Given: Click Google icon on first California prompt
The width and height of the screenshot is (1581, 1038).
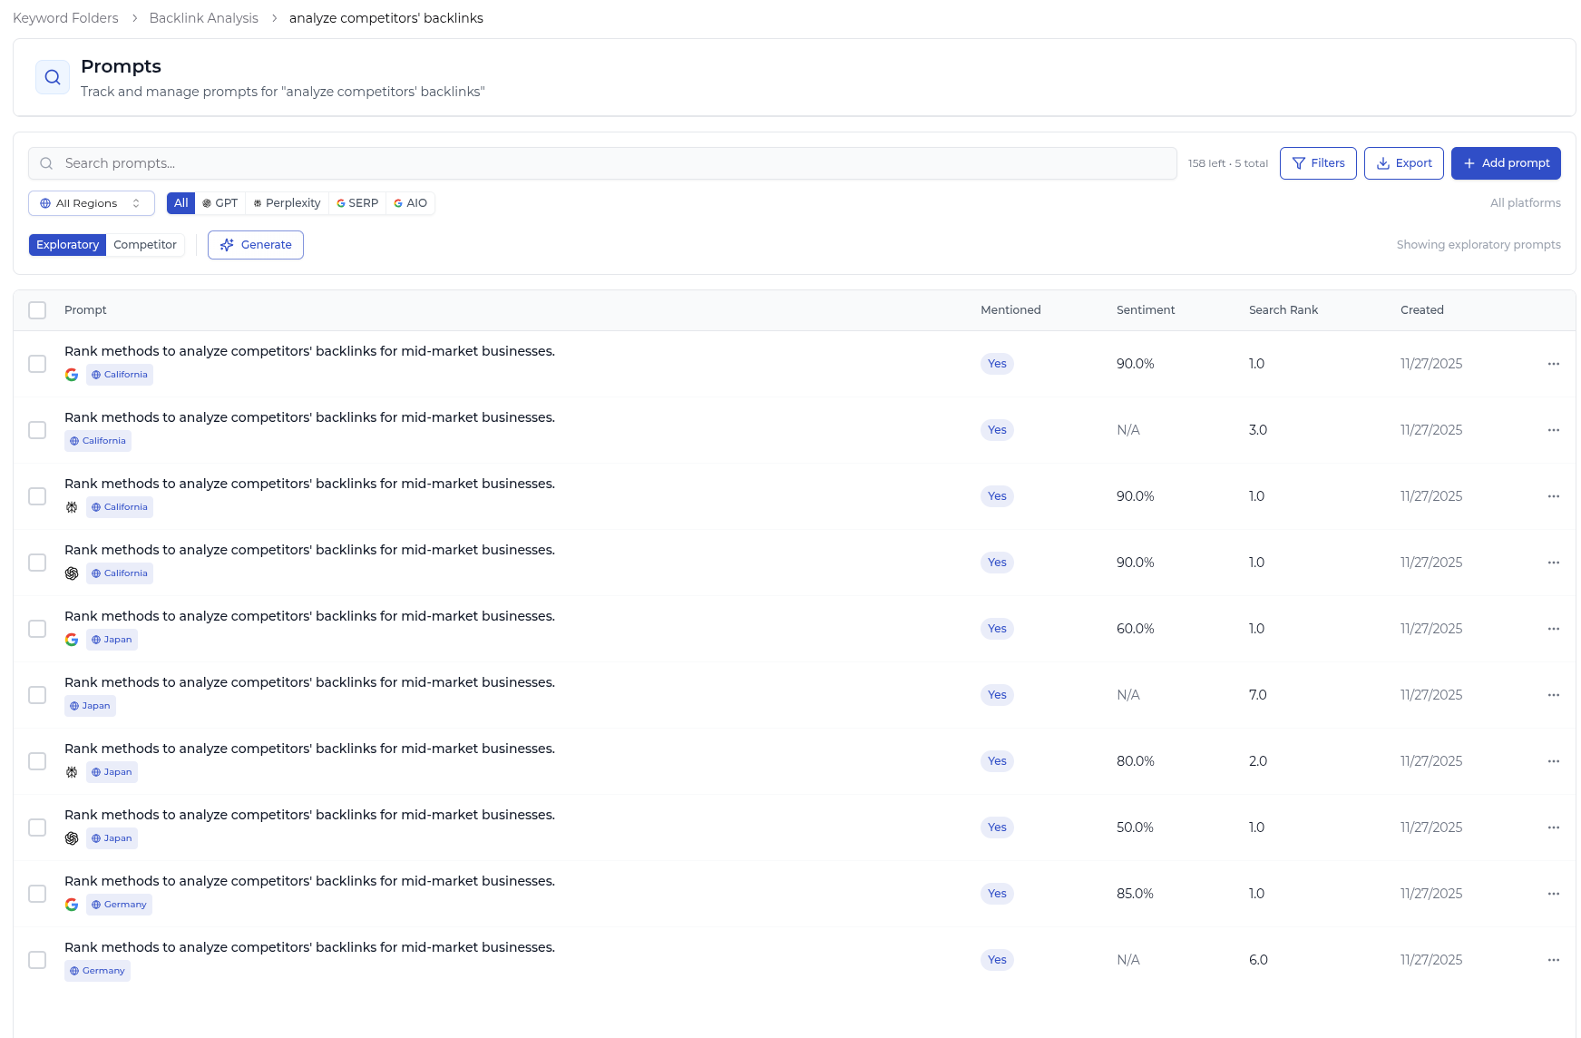Looking at the screenshot, I should pyautogui.click(x=72, y=375).
